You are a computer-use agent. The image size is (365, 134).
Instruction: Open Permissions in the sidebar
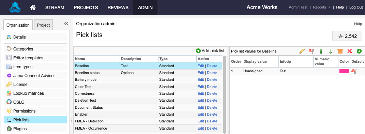click(35, 111)
